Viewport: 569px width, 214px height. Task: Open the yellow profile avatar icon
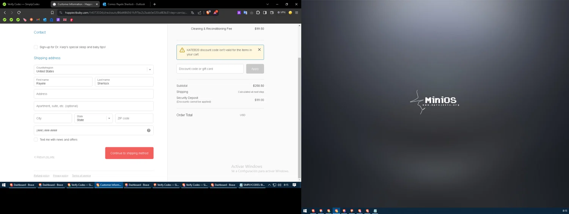point(290,12)
